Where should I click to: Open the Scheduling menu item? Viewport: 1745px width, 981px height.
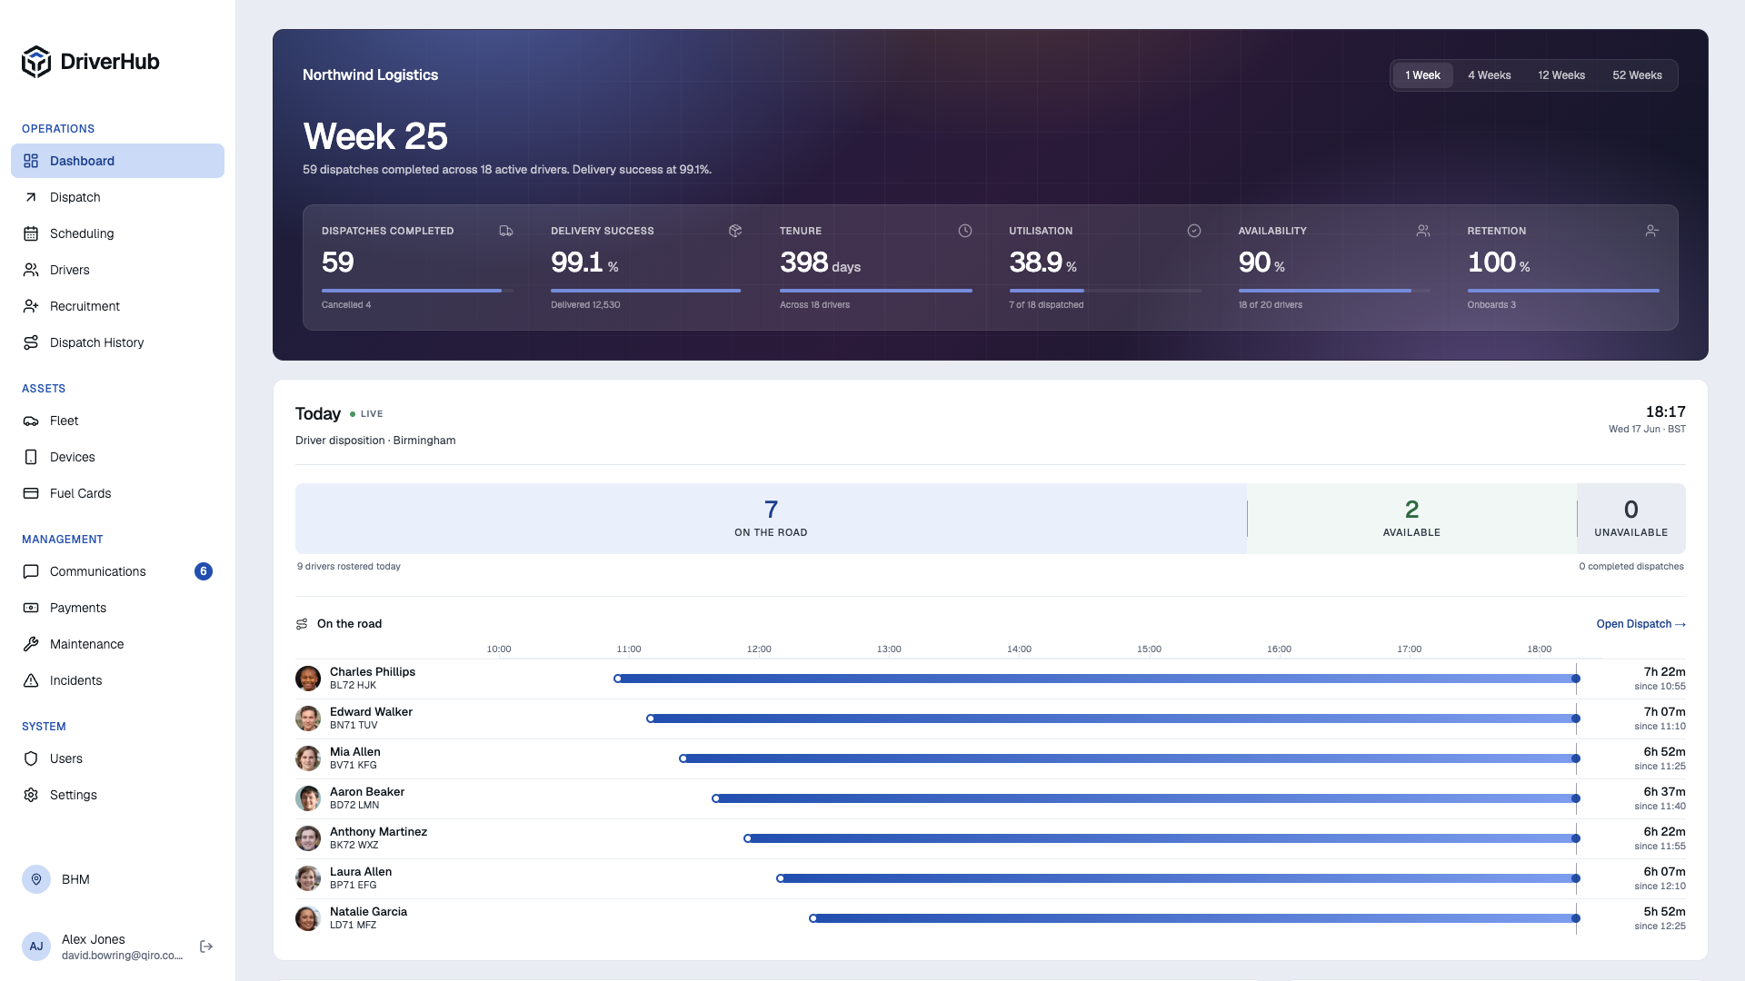pyautogui.click(x=117, y=233)
